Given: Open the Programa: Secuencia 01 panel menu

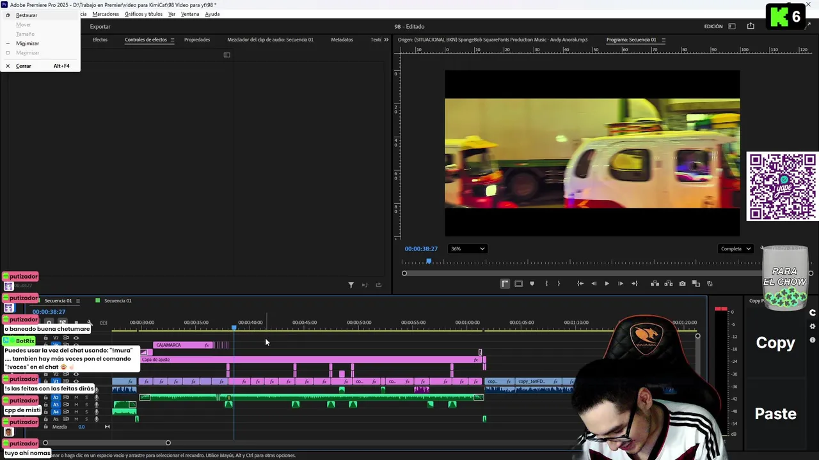Looking at the screenshot, I should point(664,40).
